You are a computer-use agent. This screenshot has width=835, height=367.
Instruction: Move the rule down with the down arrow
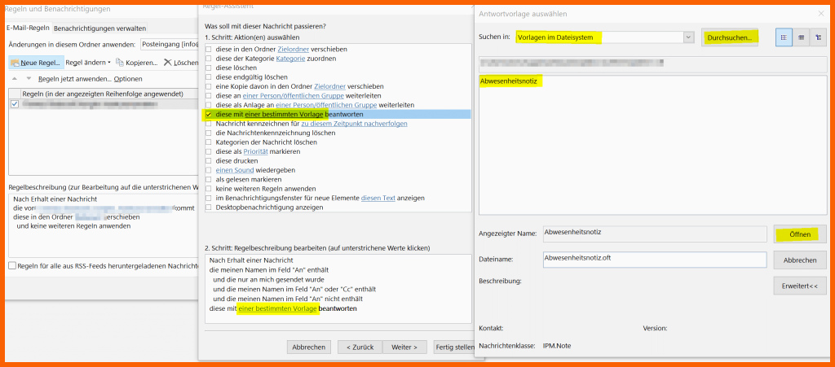pyautogui.click(x=29, y=79)
